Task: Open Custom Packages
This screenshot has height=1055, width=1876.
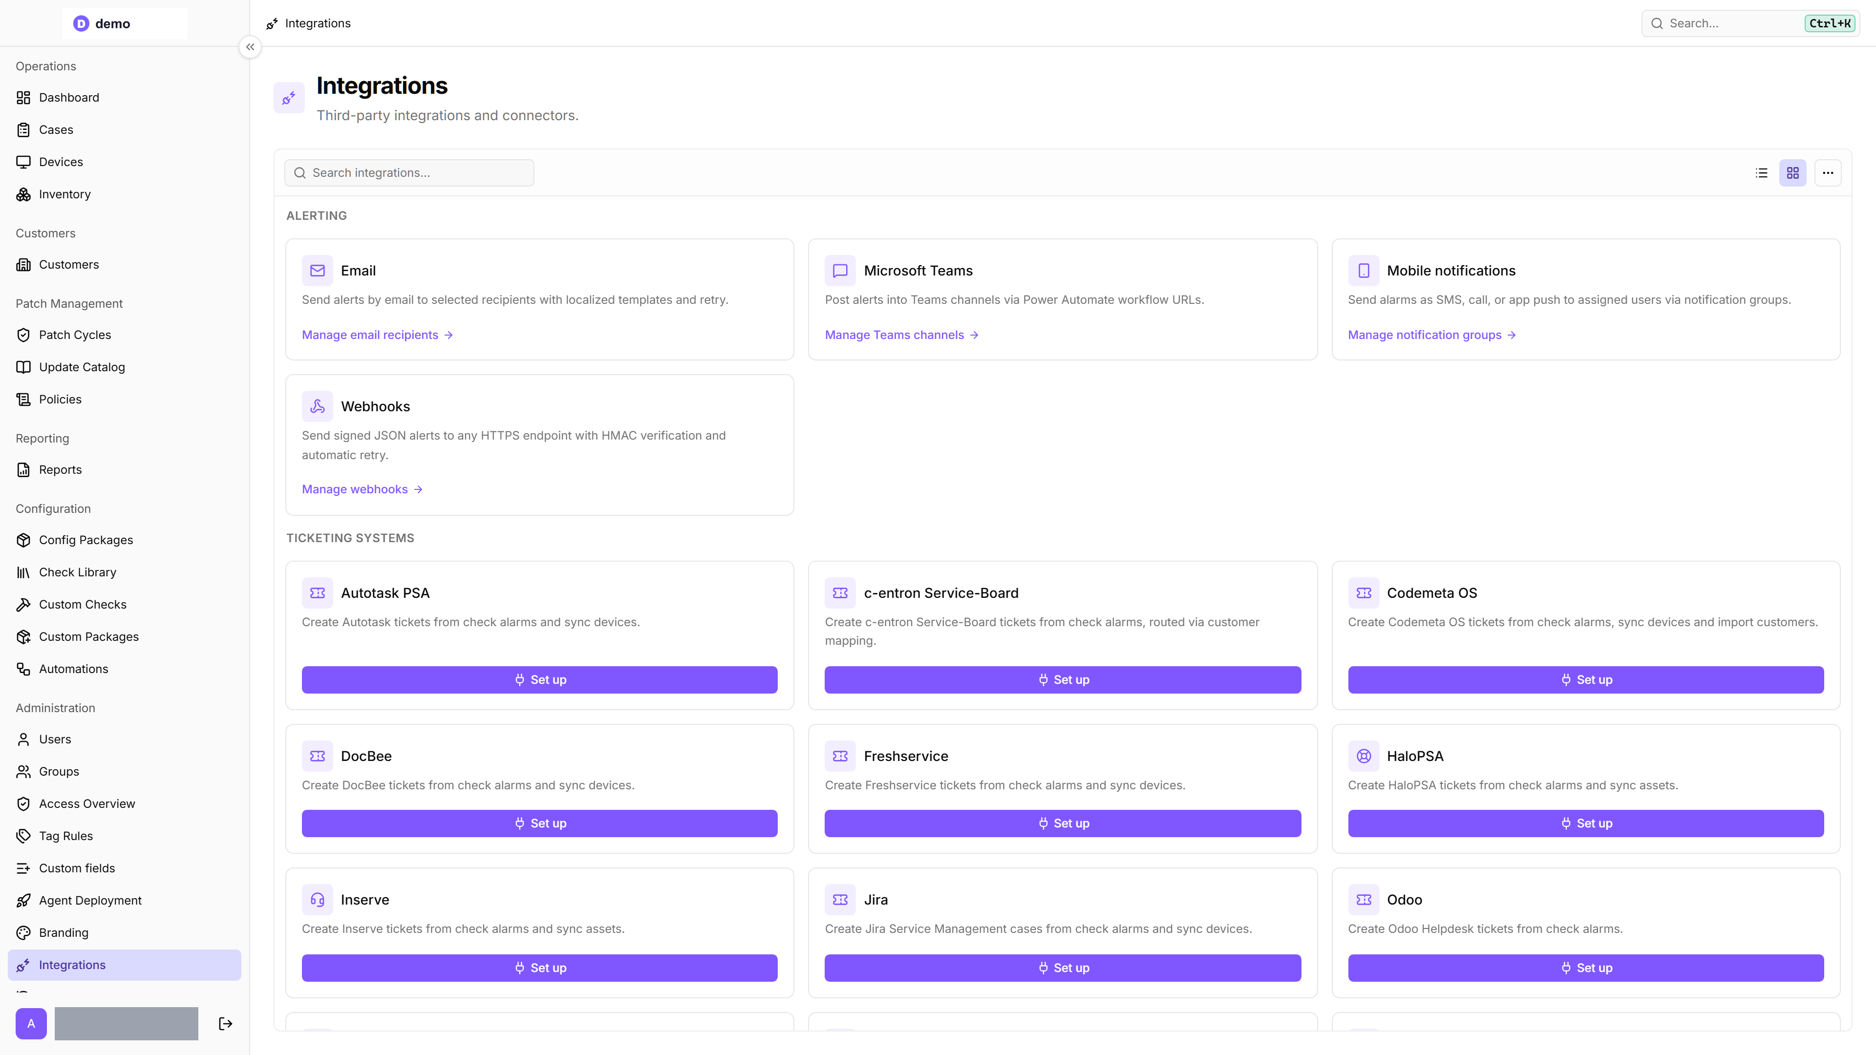Action: [125, 637]
